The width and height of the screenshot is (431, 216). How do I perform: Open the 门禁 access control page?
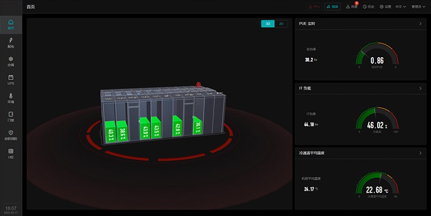tap(11, 116)
